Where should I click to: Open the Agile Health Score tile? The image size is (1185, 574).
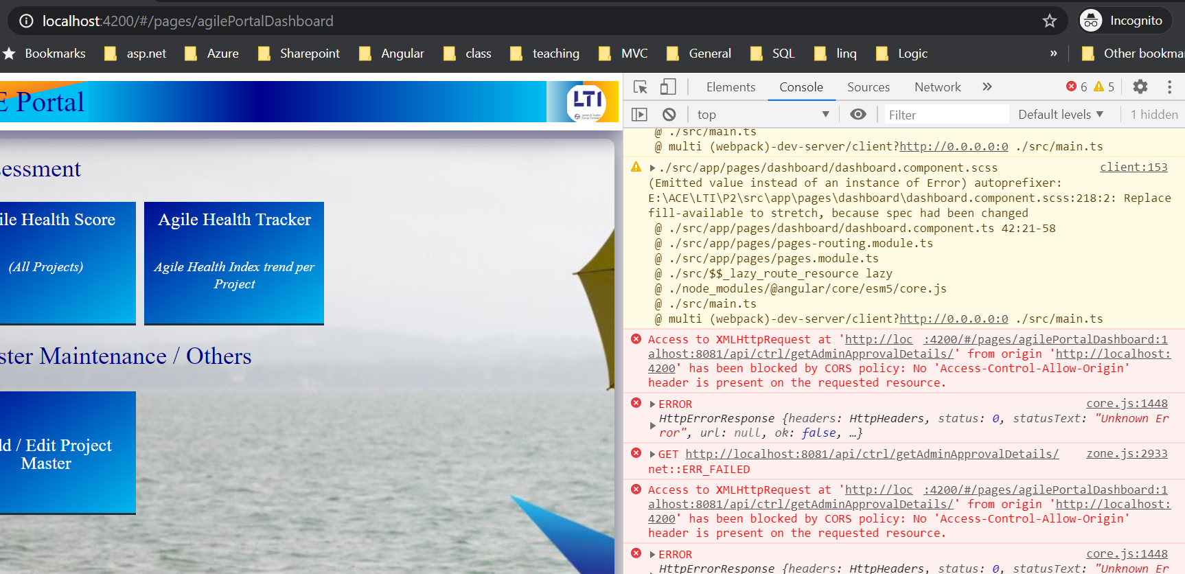[67, 263]
